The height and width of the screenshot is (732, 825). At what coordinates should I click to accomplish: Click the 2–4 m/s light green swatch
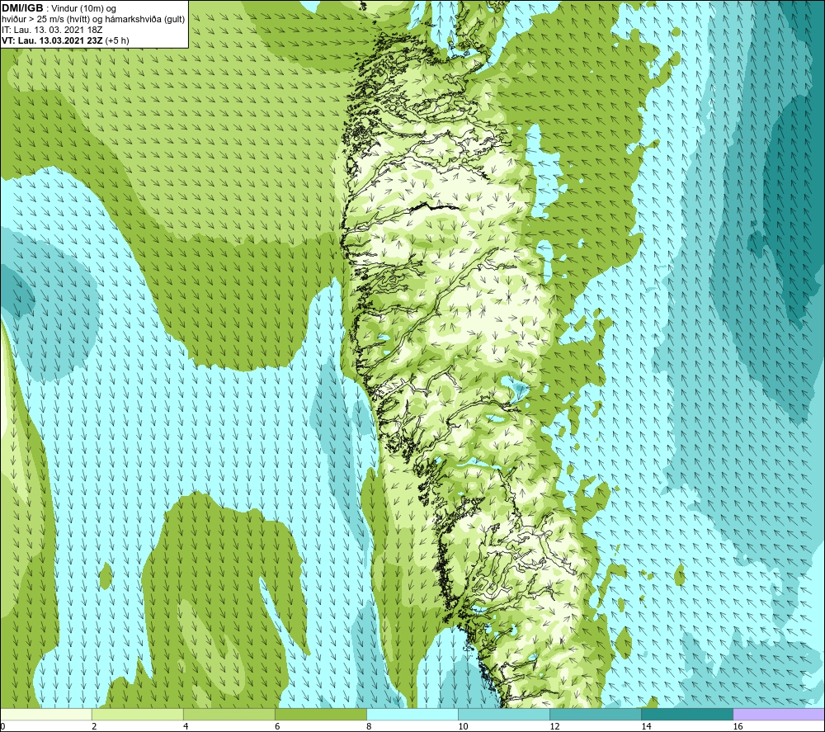click(x=138, y=715)
